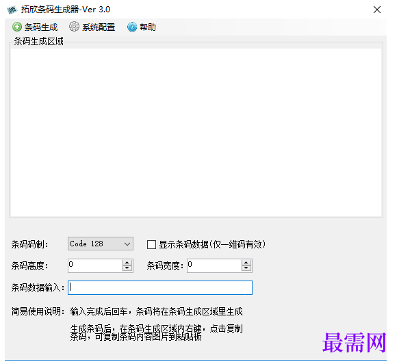The width and height of the screenshot is (399, 364).
Task: Click the gear icon for 系统配置
Action: pos(75,27)
